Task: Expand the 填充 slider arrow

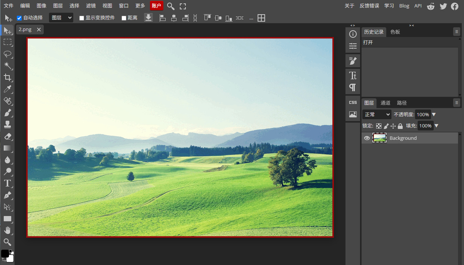Action: (436, 126)
